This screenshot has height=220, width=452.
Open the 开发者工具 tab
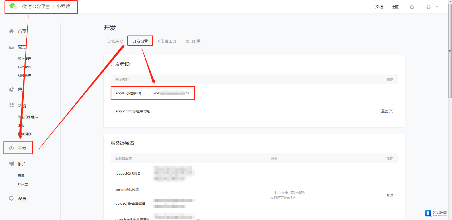click(166, 41)
